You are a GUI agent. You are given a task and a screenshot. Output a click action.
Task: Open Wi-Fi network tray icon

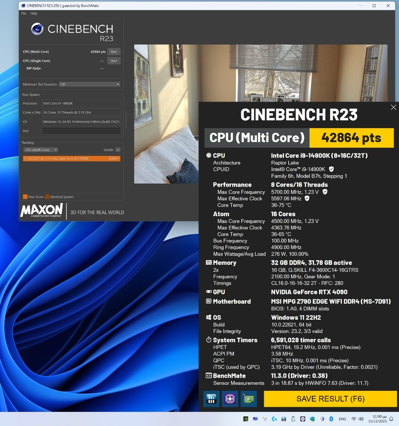tap(354, 419)
